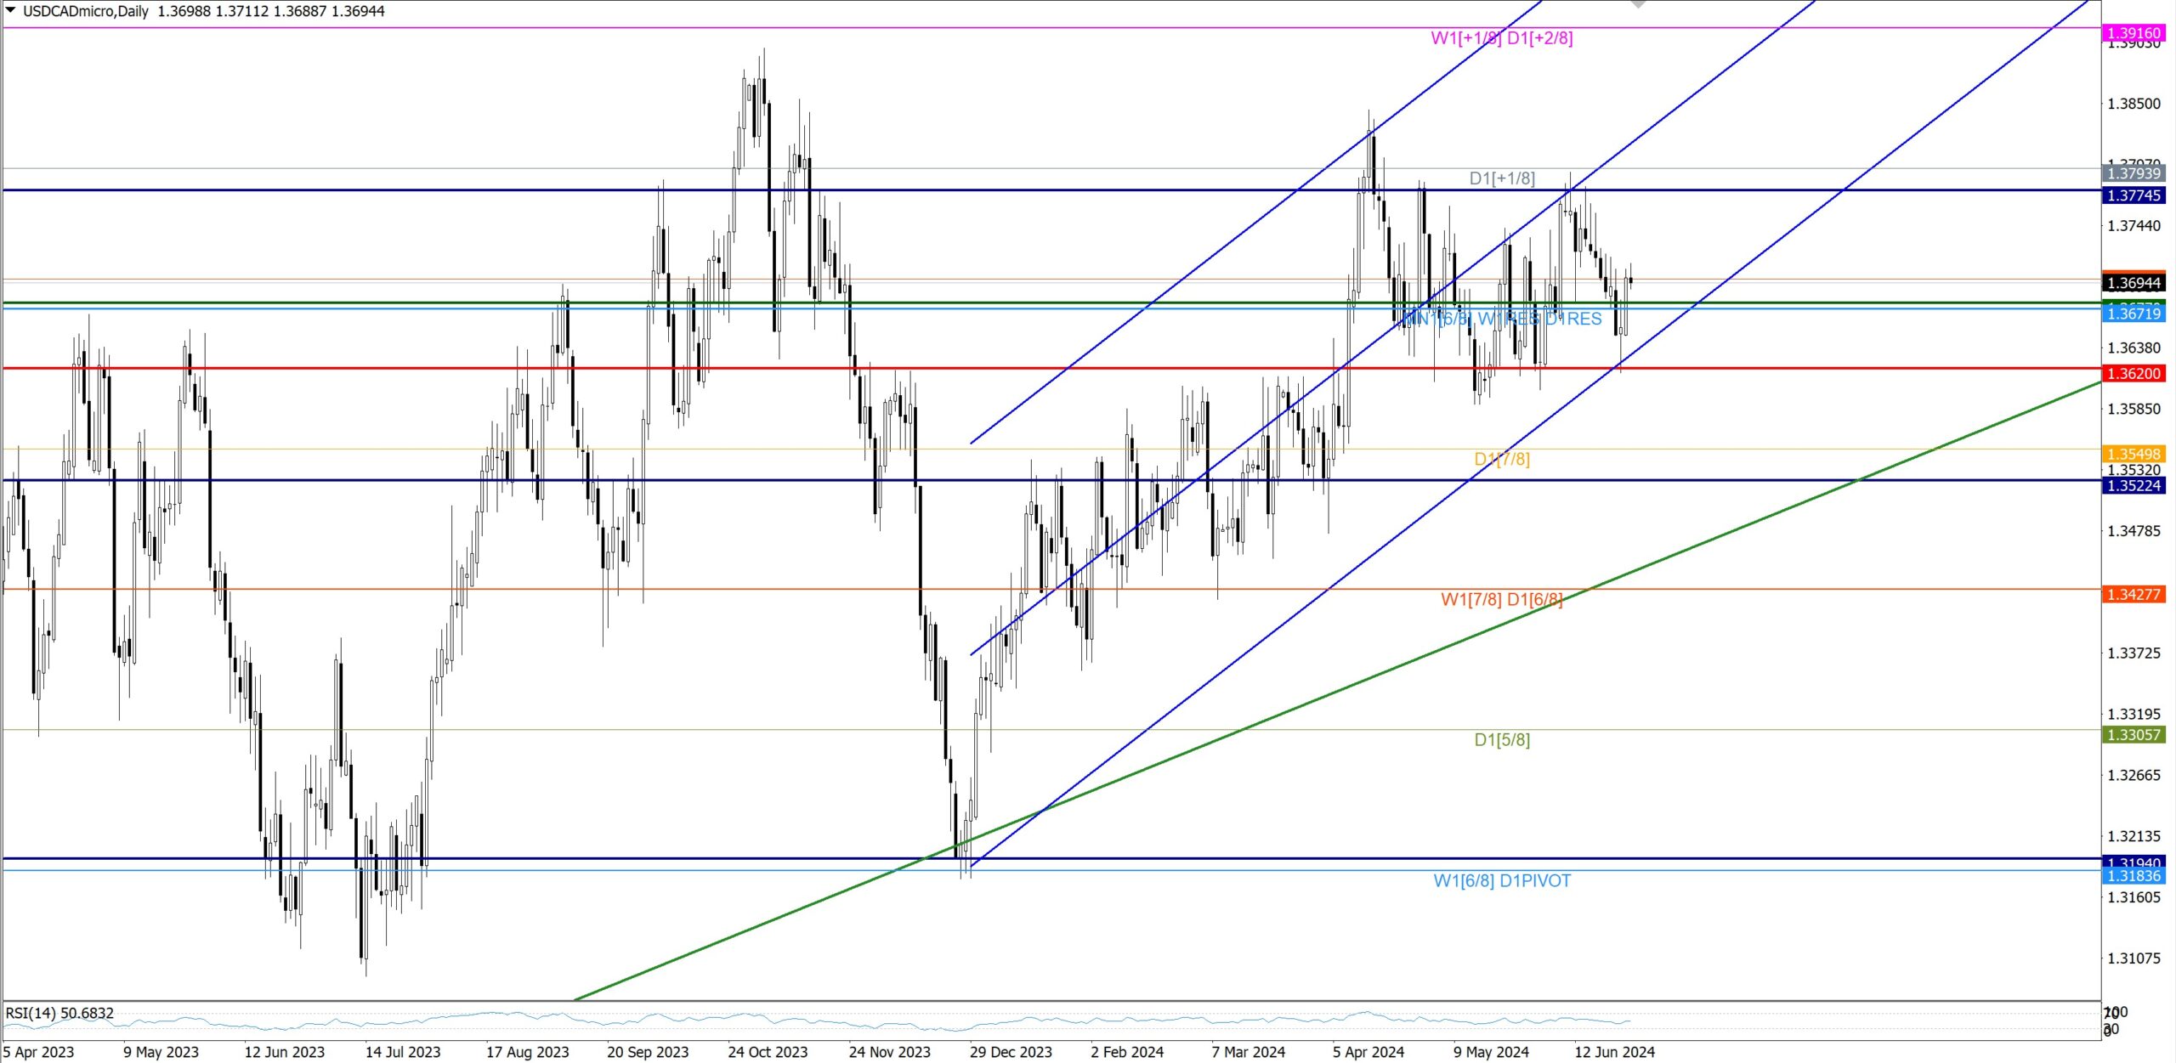Click the D1[+1/8] level label

click(x=1501, y=178)
